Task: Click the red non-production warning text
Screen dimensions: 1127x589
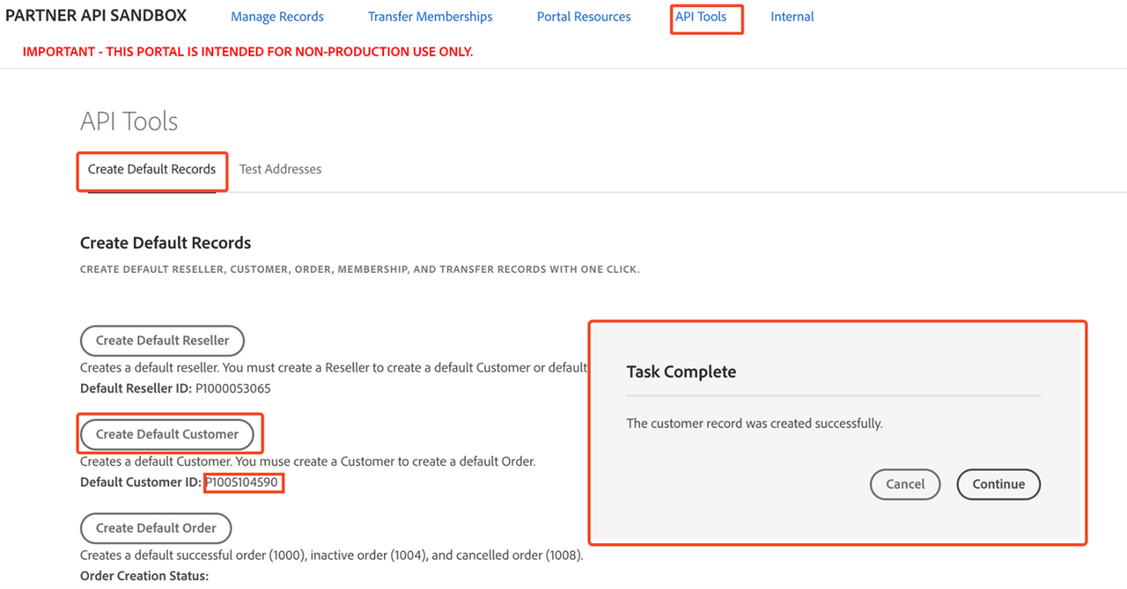Action: [247, 52]
